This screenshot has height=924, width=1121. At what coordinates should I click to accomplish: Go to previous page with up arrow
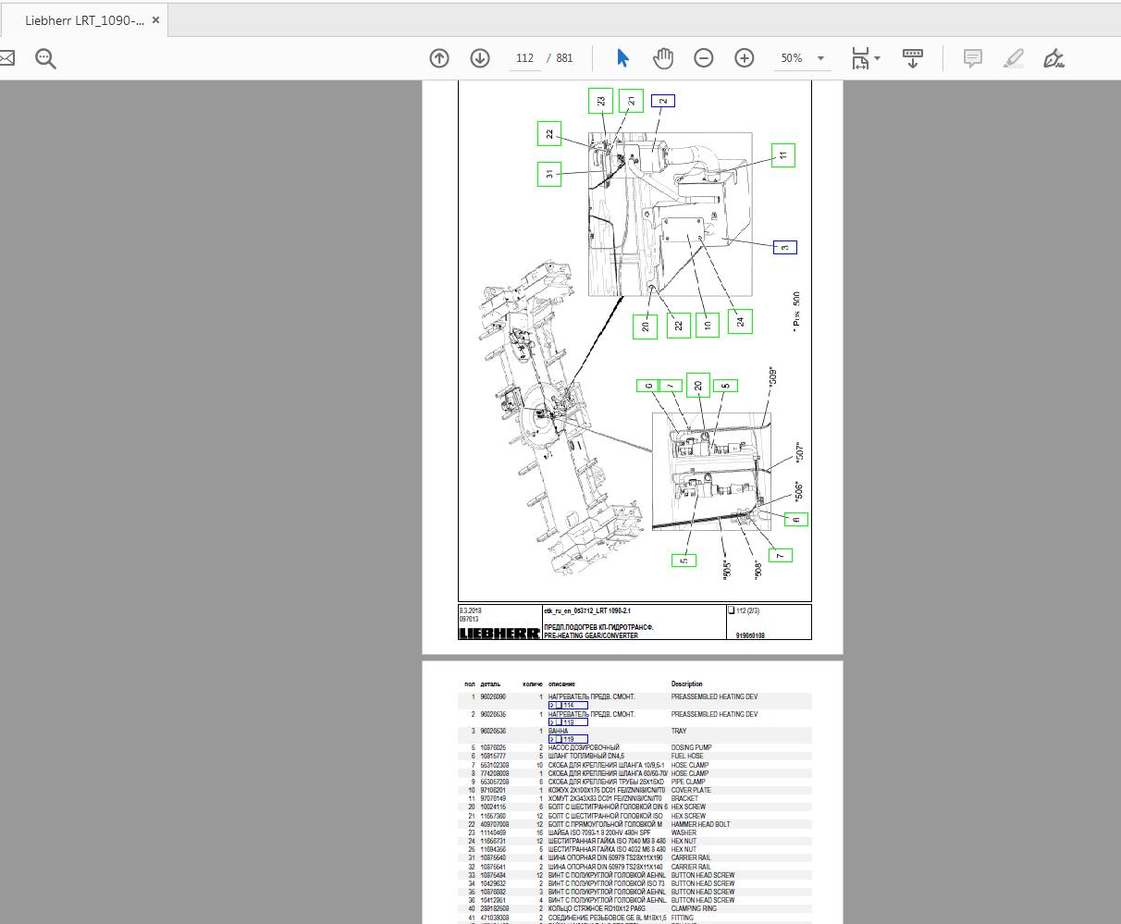[438, 57]
